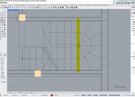Open the color wheel Object Properties icon
Screen dimensions: 135x97
[x=56, y=7]
